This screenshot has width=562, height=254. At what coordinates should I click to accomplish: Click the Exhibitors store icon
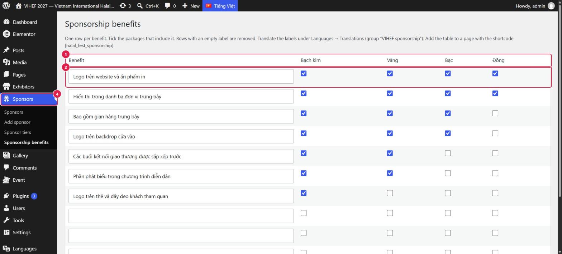(x=6, y=87)
